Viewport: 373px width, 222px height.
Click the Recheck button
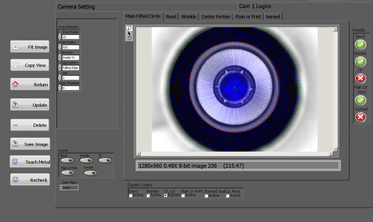point(30,180)
